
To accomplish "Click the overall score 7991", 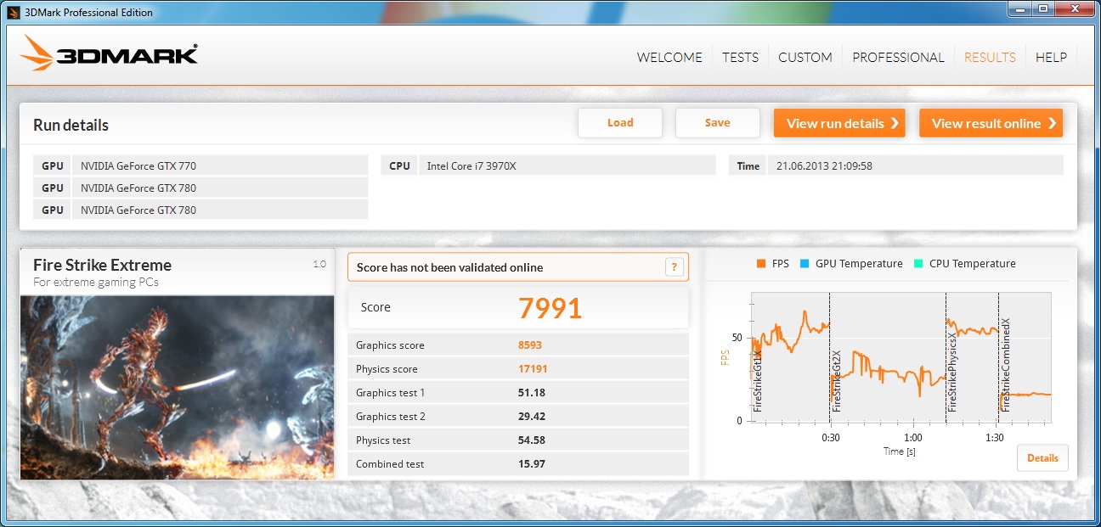I will point(550,308).
